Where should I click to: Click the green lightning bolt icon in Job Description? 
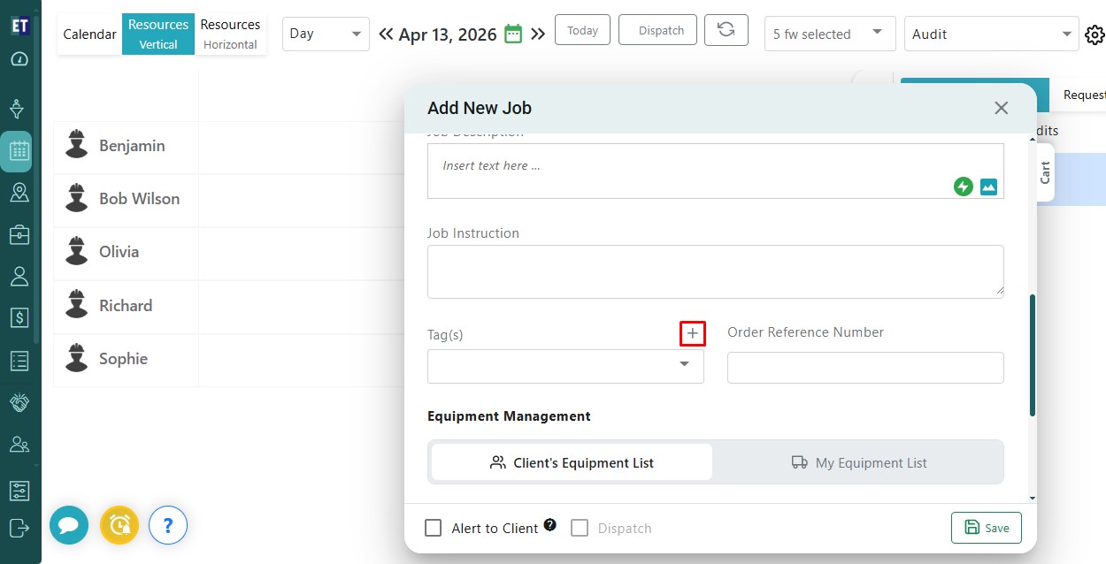tap(963, 187)
